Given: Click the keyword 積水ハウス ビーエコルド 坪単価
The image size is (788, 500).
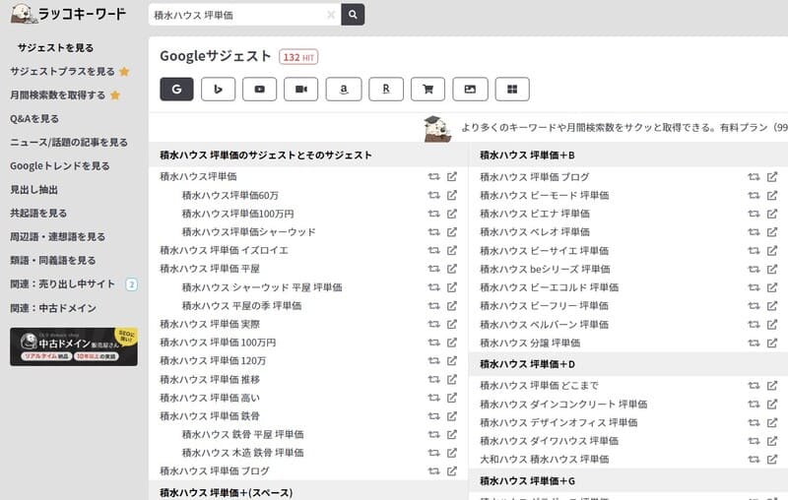Looking at the screenshot, I should (550, 287).
